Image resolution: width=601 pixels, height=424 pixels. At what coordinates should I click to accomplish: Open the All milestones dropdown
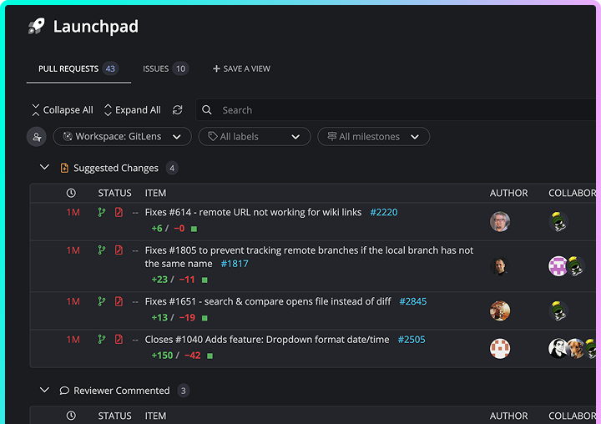click(373, 137)
